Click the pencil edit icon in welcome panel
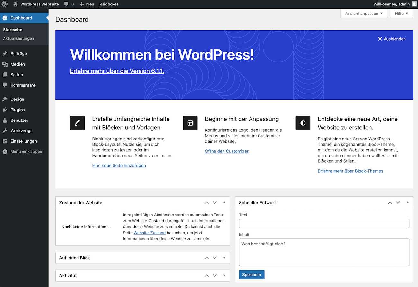Screen dimensions: 418x287 (x=77, y=123)
